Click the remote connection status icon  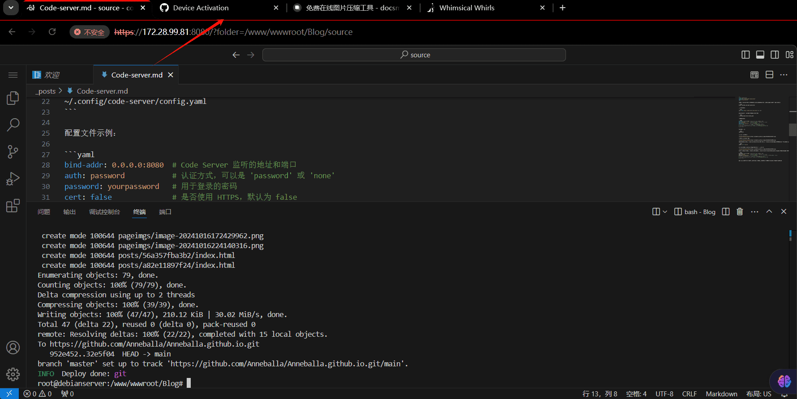pos(9,394)
